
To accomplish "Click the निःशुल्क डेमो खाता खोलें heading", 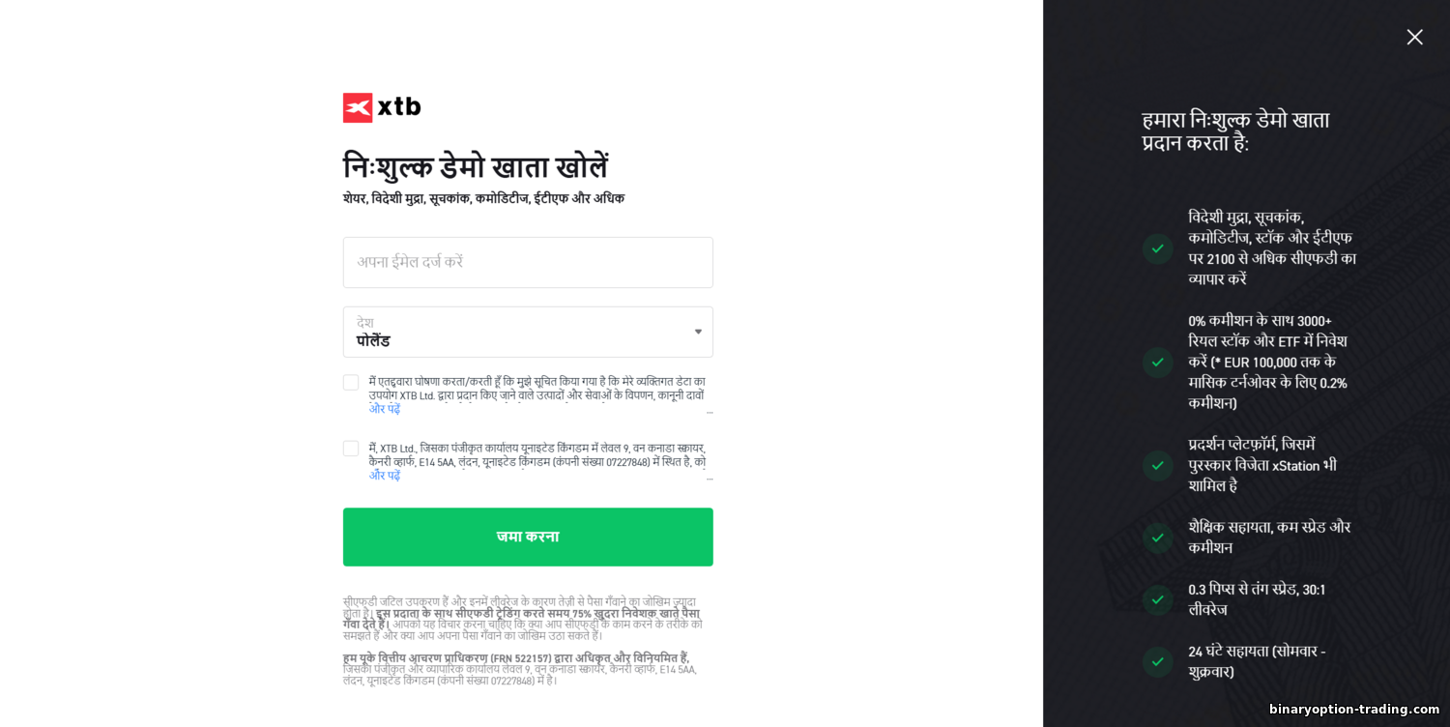I will [476, 166].
